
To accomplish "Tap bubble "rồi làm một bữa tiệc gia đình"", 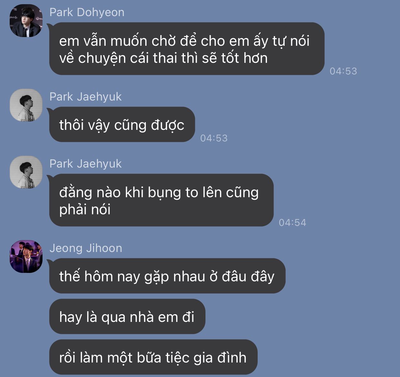I will pos(153,357).
